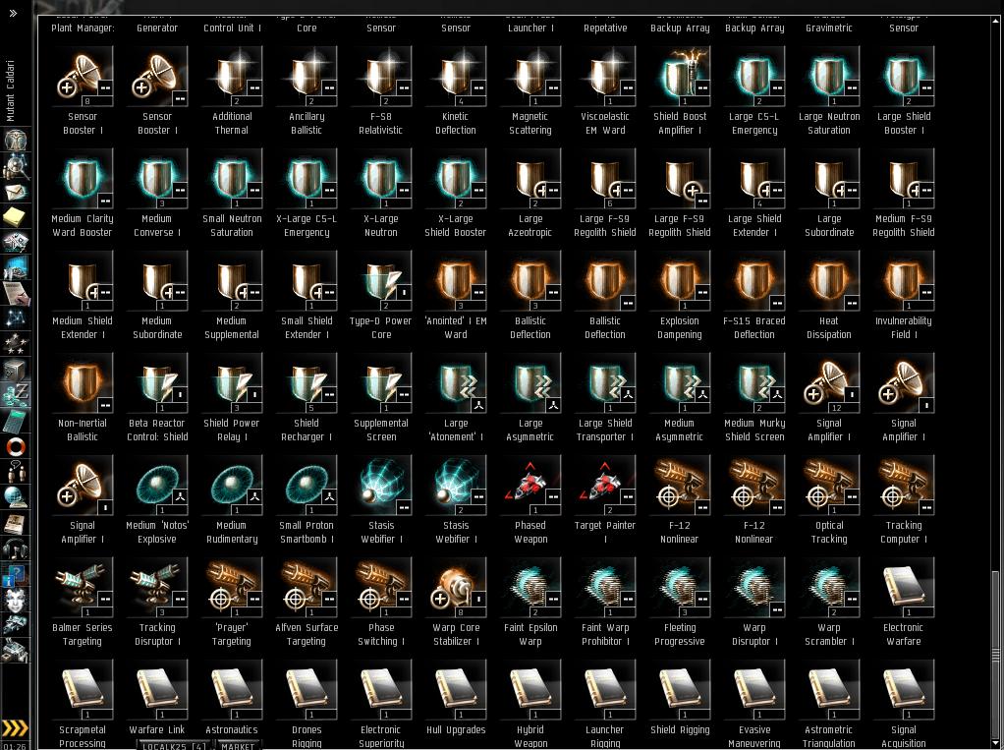The width and height of the screenshot is (1004, 750).
Task: Select the 'Anointed' I EM Ward item
Action: (x=456, y=280)
